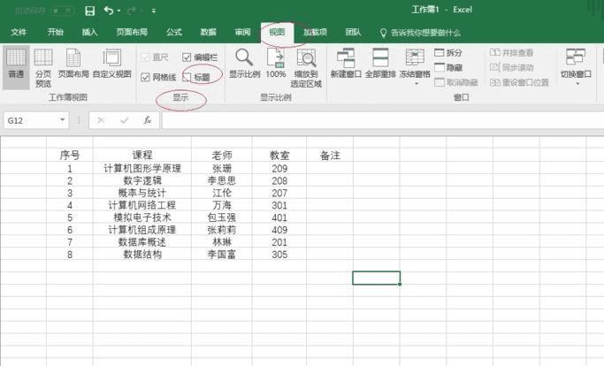Select the cell 张莉莉

point(222,230)
